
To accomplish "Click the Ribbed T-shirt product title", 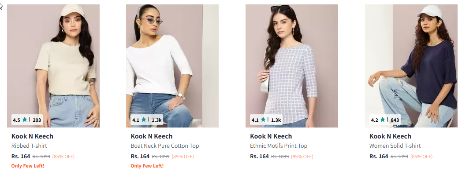I will tap(29, 146).
